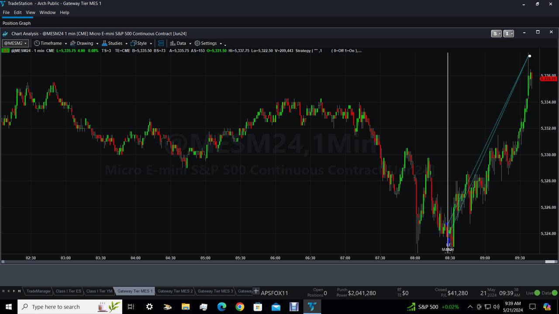
Task: Click the Position Graph label
Action: 17,23
